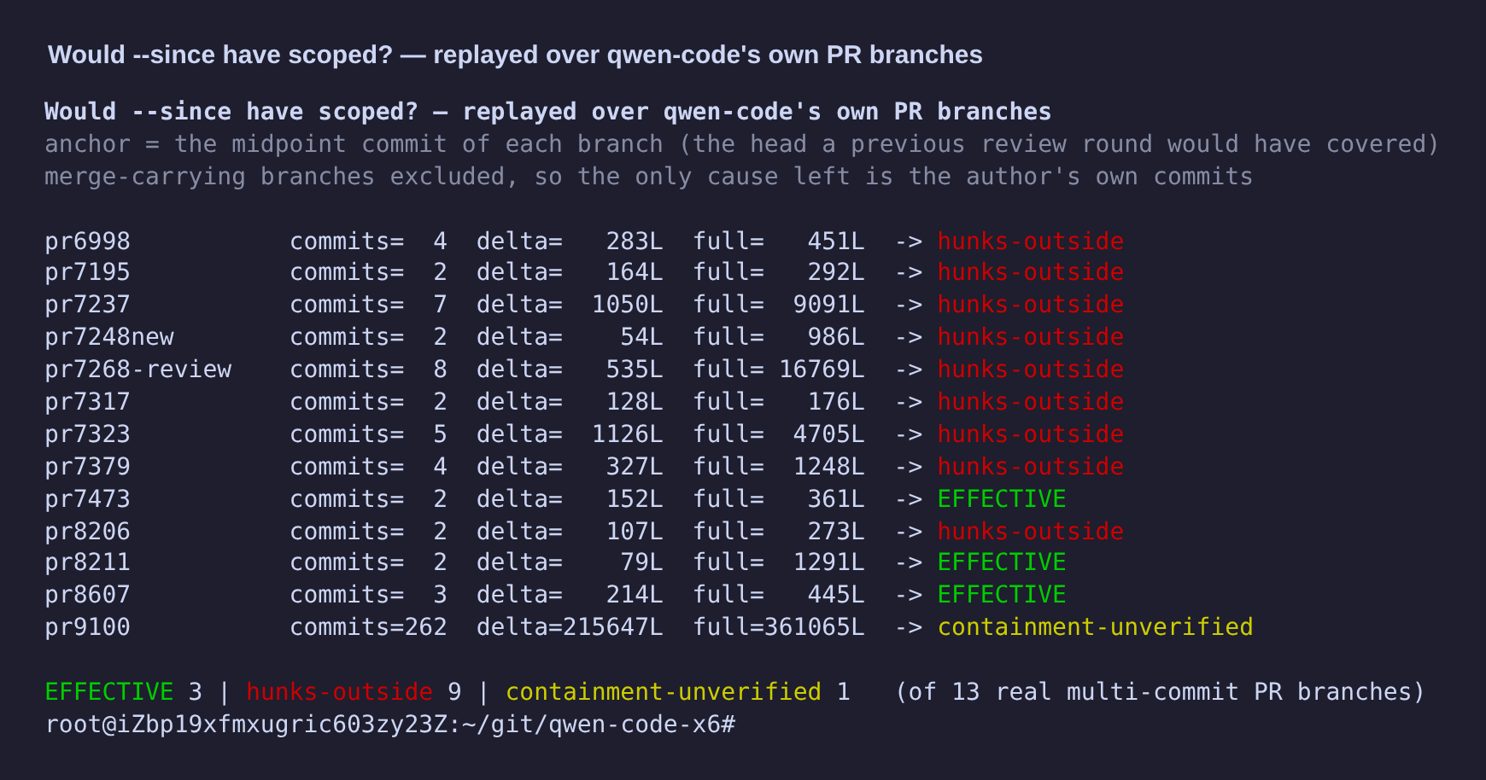Click hunks-outside status on pr7268-review row
The height and width of the screenshot is (780, 1486).
point(1031,370)
